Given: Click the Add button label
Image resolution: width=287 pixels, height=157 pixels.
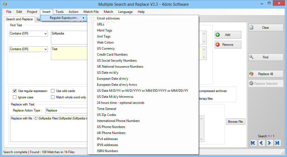Looking at the screenshot, I should (x=228, y=35).
